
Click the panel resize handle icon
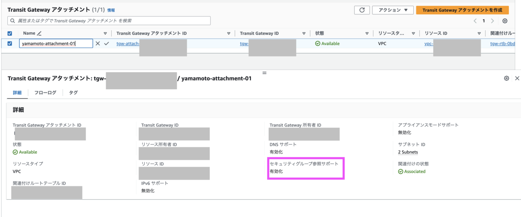tap(264, 72)
